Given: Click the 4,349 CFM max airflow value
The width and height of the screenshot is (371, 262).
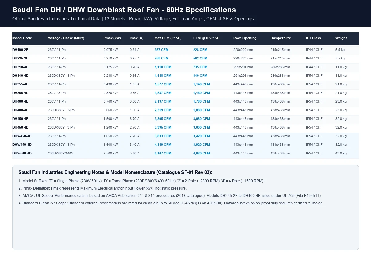Looking at the screenshot, I should click(163, 145).
